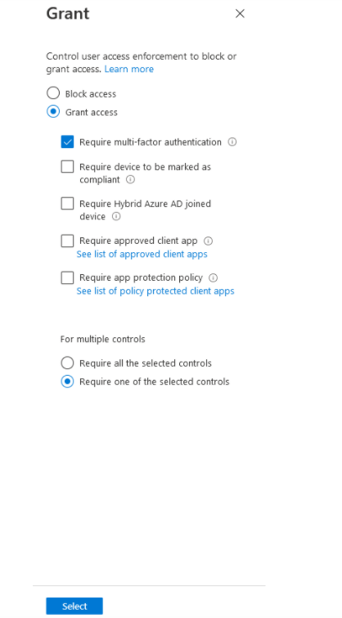Click info icon for app protection policy
The image size is (342, 618).
coord(214,277)
